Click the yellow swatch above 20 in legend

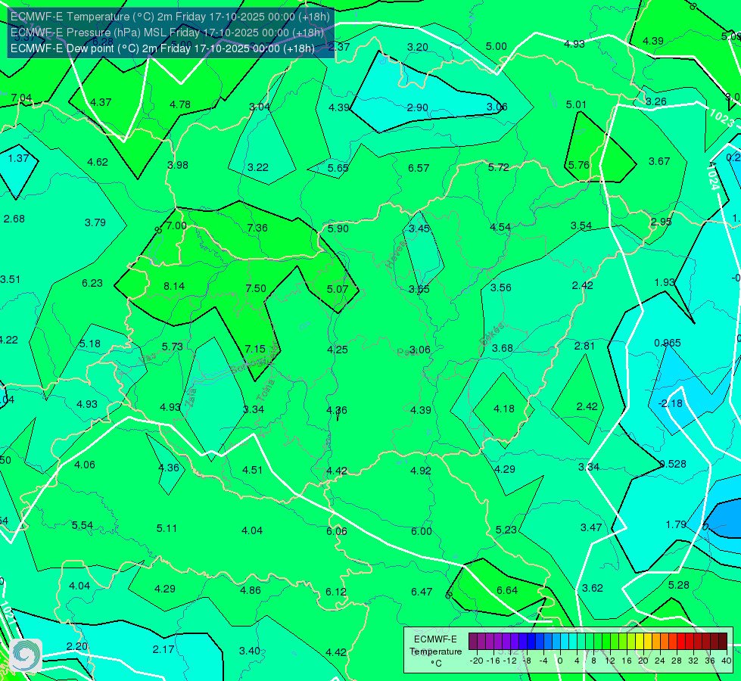click(x=640, y=642)
